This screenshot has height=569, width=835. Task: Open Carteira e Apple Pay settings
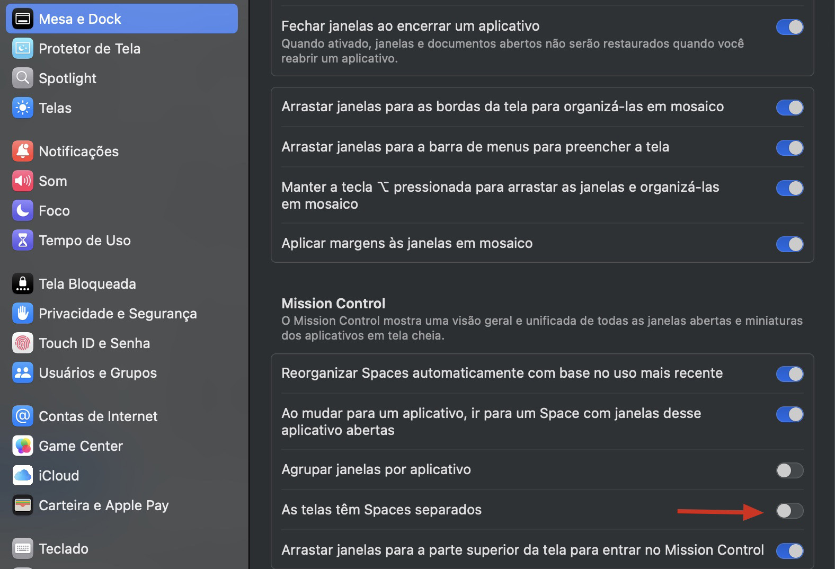click(x=103, y=505)
